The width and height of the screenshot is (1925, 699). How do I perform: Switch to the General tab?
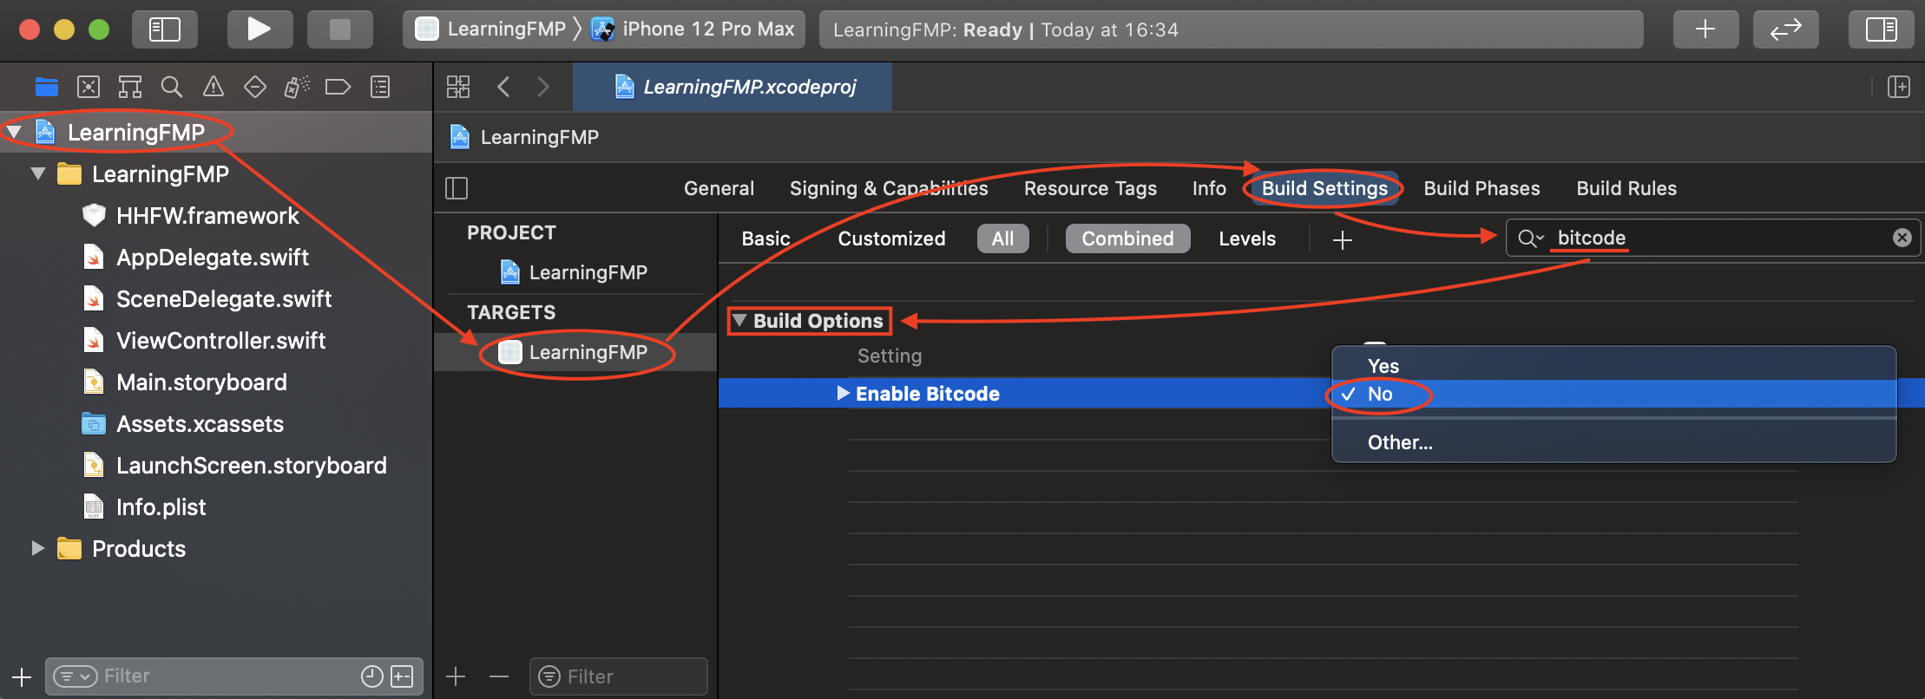(719, 188)
